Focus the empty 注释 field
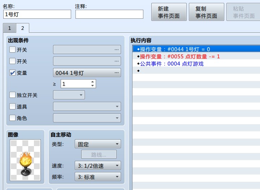 click(x=109, y=14)
